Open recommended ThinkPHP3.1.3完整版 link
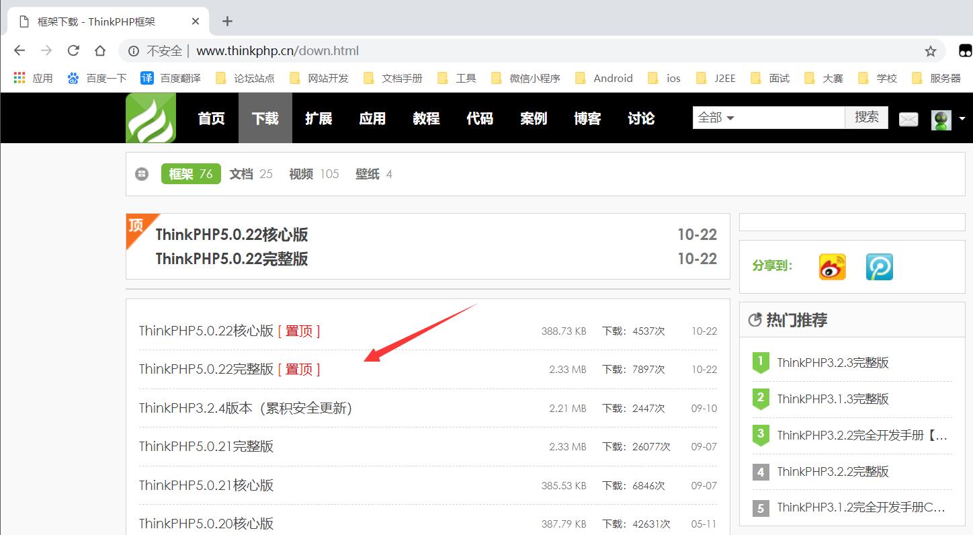Screen dimensions: 973x535 pyautogui.click(x=833, y=399)
